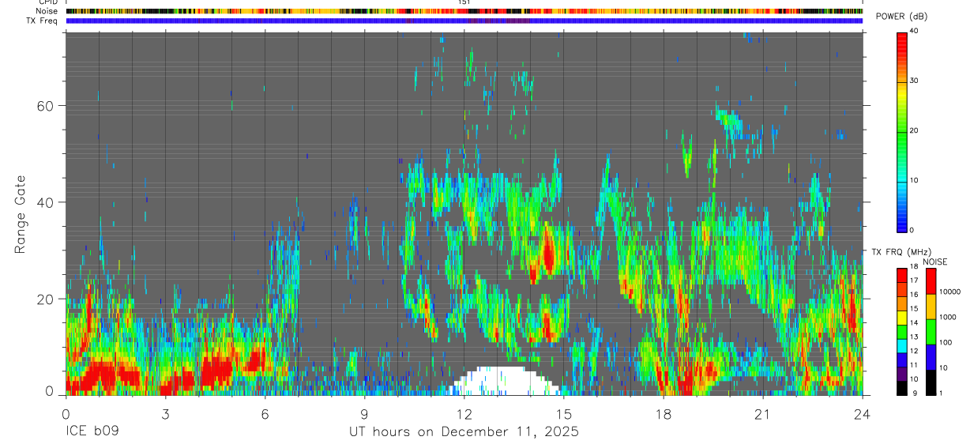Viewport: 970px width, 448px height.
Task: Click the 60 tick on Range Gate axis
Action: [x=47, y=105]
